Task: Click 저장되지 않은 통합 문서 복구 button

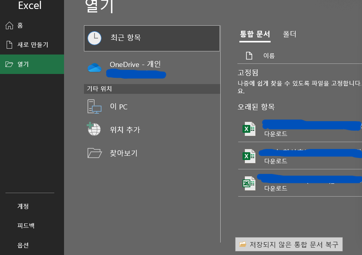Action: pyautogui.click(x=289, y=244)
